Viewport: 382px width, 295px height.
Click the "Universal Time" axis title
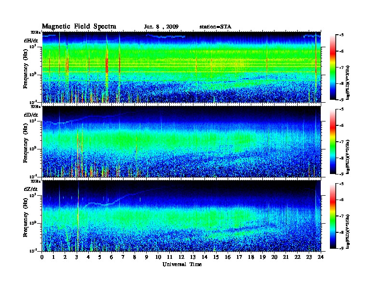182,264
